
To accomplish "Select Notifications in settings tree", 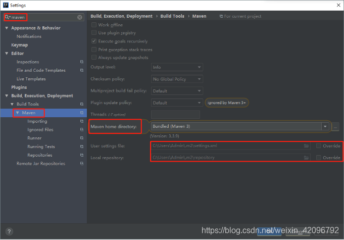I will coord(29,36).
